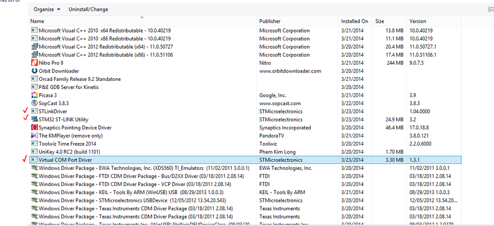The image size is (494, 226).
Task: Select Nitro Pro 9 in the list
Action: (51, 63)
